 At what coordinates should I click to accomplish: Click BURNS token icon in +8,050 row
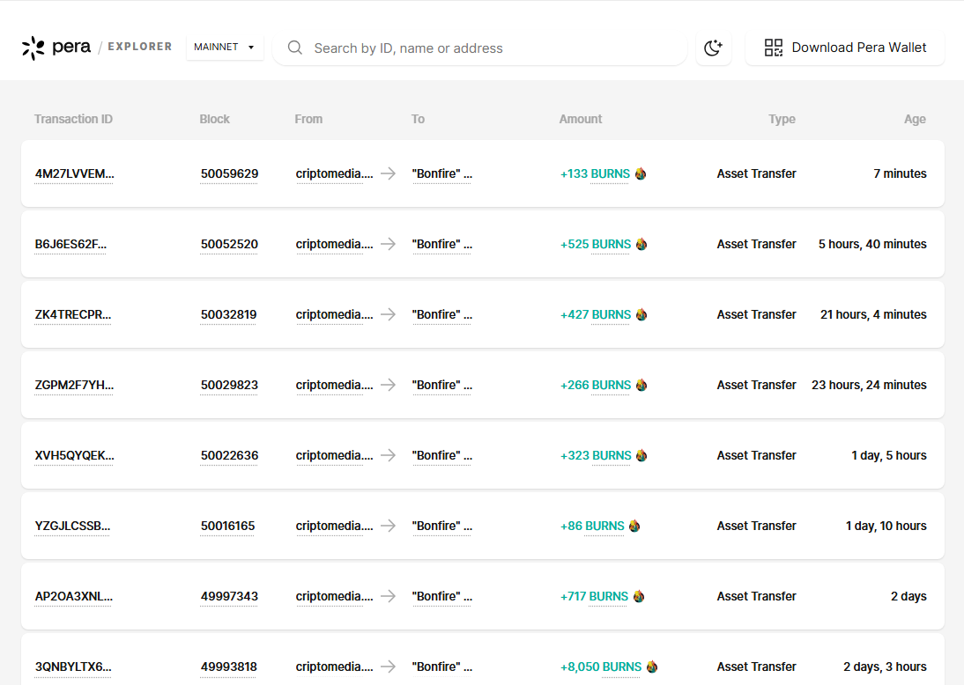click(652, 667)
